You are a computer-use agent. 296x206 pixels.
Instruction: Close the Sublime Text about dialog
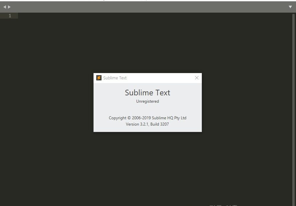pos(196,78)
